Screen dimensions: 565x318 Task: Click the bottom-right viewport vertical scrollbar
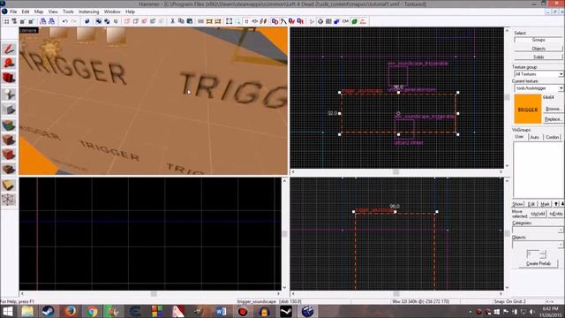coord(508,233)
